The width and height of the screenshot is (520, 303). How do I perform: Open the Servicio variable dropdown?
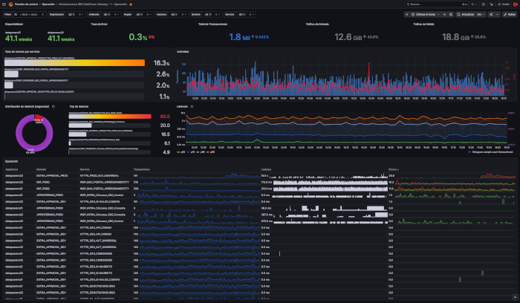coord(254,15)
